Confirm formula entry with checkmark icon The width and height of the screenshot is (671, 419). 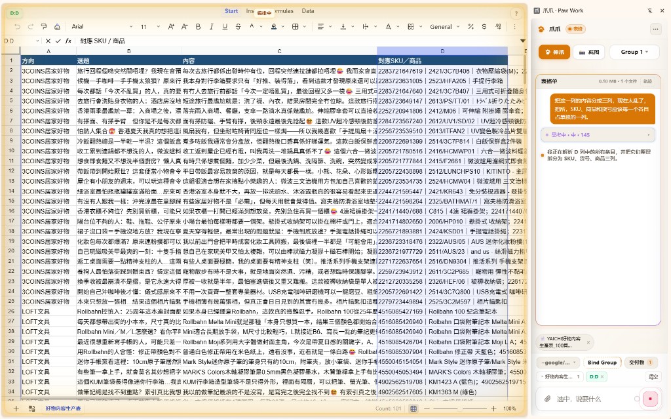point(58,41)
